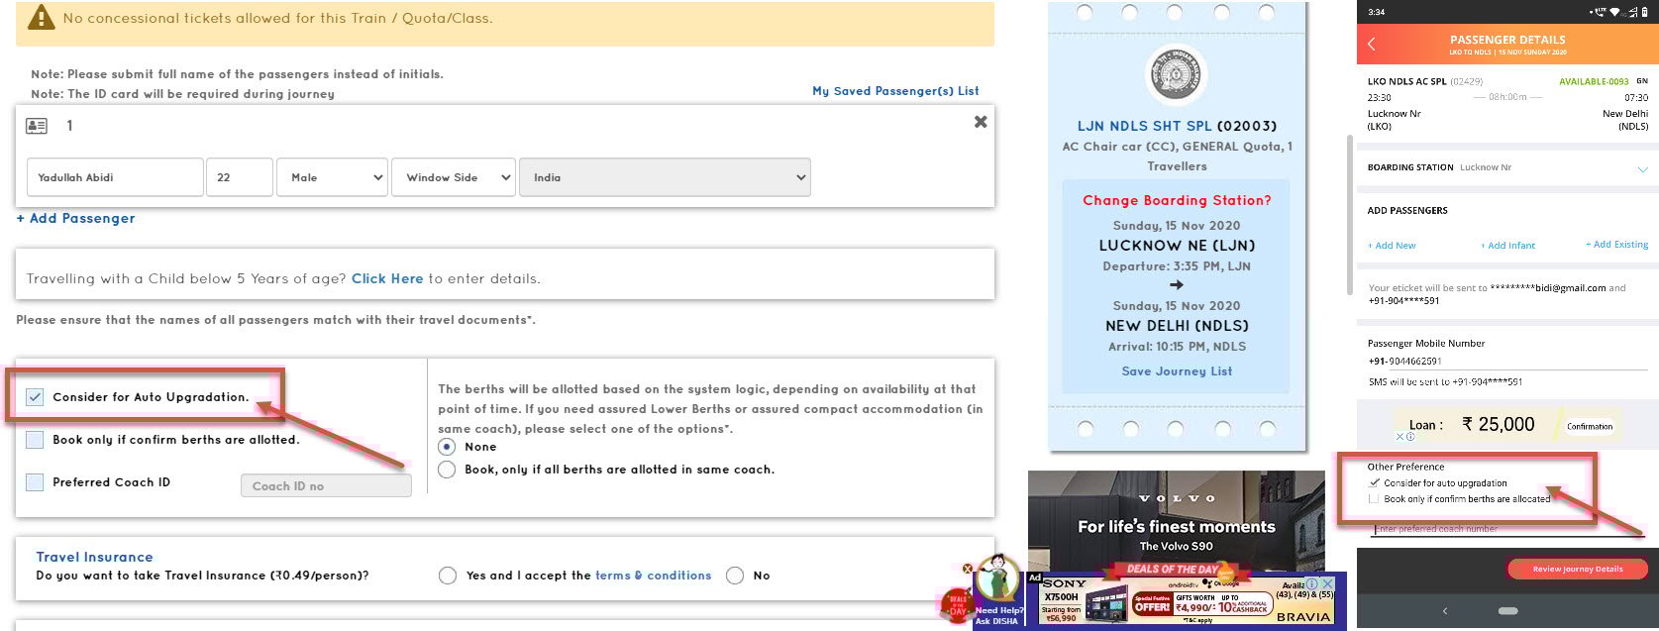Dismiss the Ask DISHA help bubble
This screenshot has width=1659, height=631.
tap(968, 569)
